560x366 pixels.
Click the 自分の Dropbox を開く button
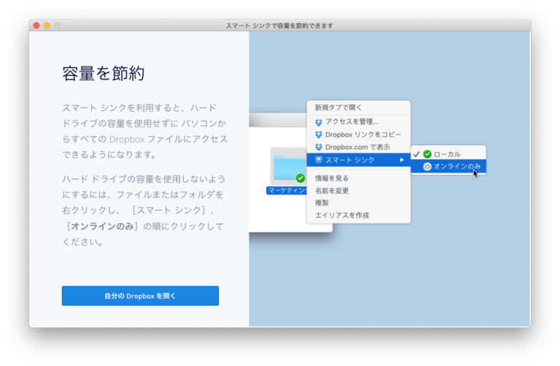tap(140, 296)
